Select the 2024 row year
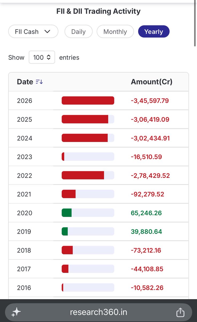The image size is (197, 322). (24, 138)
